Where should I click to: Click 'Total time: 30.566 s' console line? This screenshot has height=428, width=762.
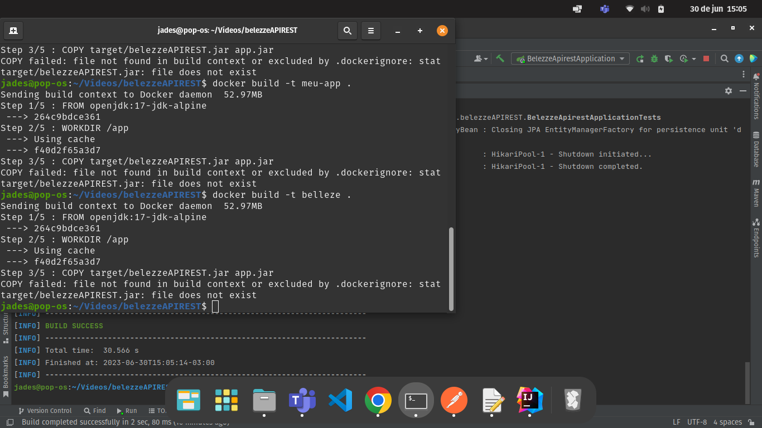(92, 351)
